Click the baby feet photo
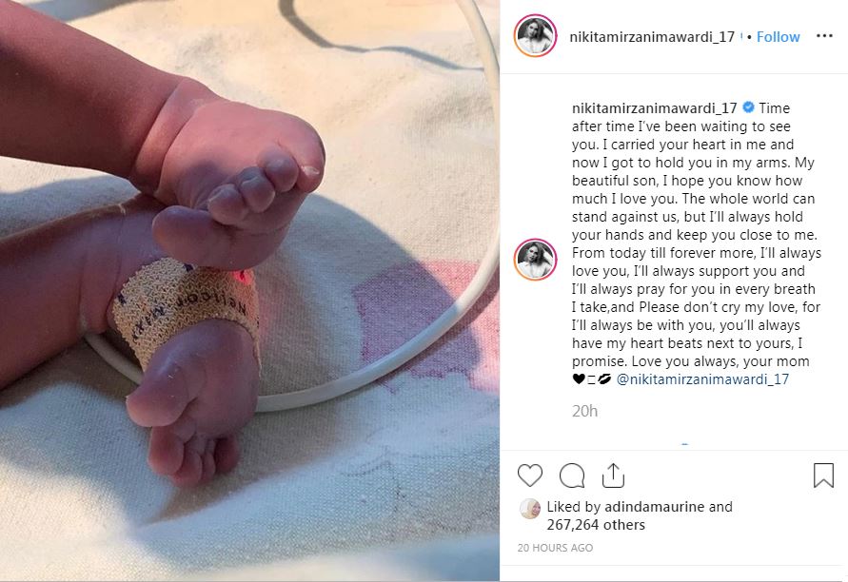 click(x=250, y=291)
